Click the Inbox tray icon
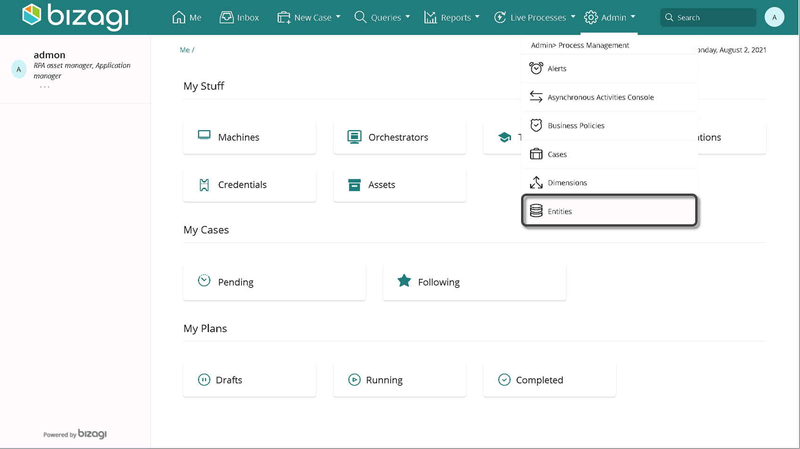Viewport: 800px width, 449px height. pos(227,17)
